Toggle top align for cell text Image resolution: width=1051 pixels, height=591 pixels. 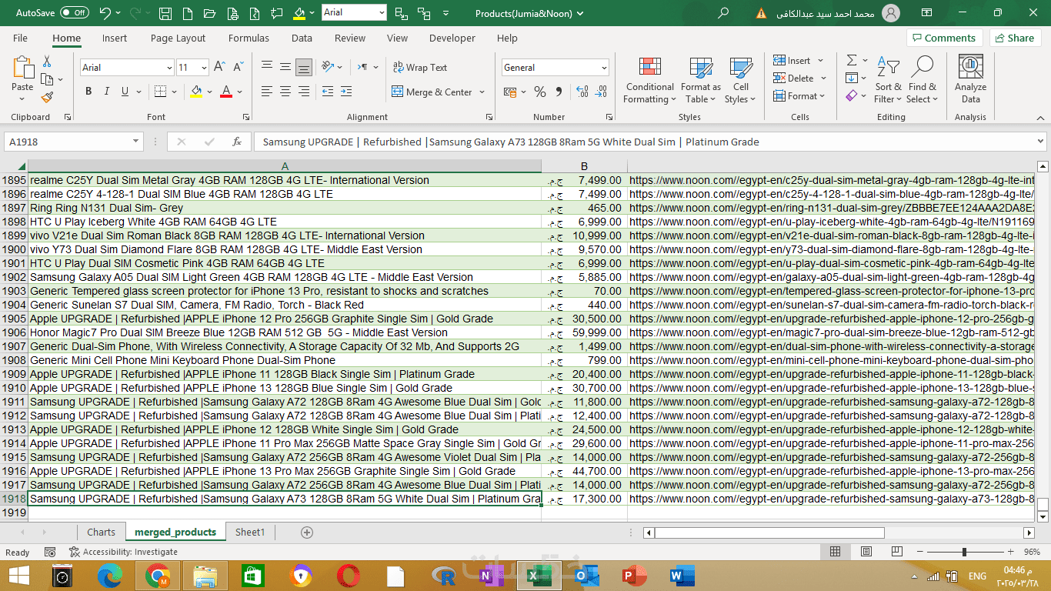point(267,67)
